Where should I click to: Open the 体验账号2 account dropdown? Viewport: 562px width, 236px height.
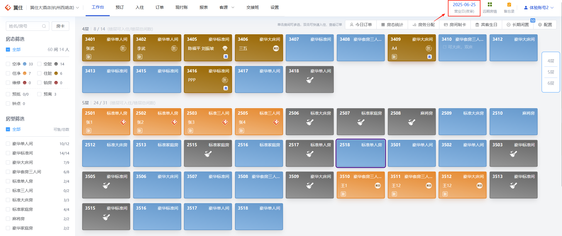[539, 8]
